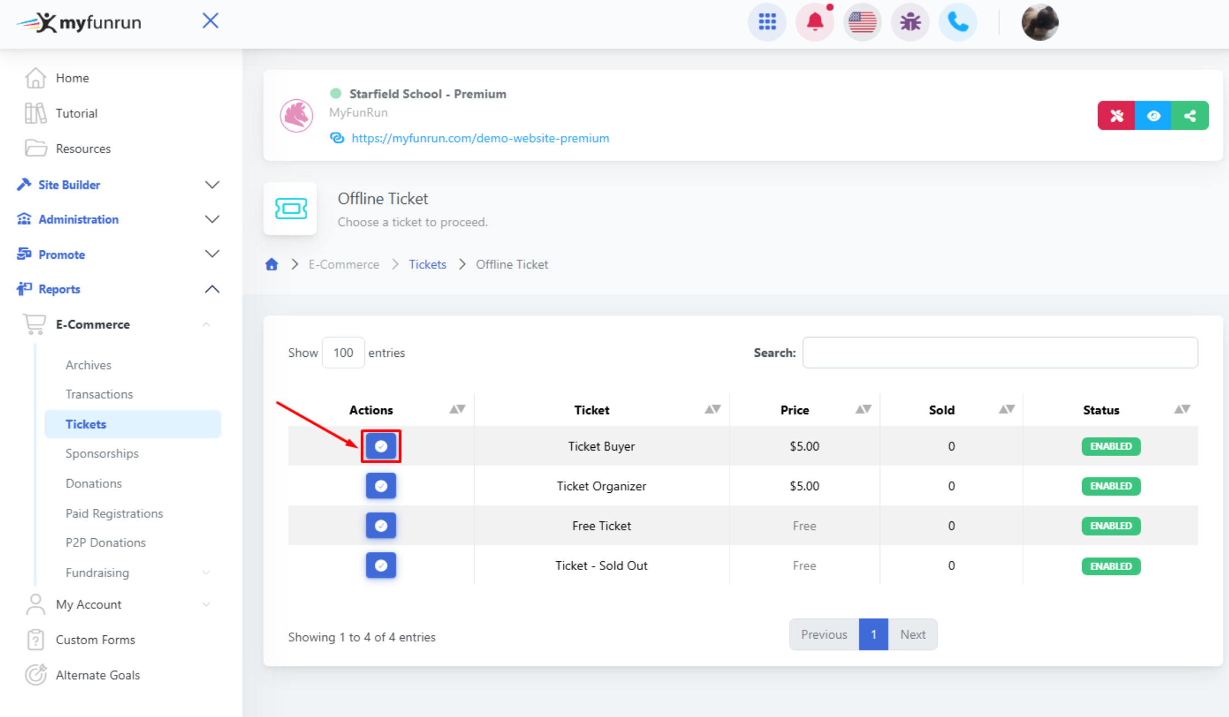The width and height of the screenshot is (1229, 717).
Task: Open Sponsorships report in sidebar
Action: pos(102,453)
